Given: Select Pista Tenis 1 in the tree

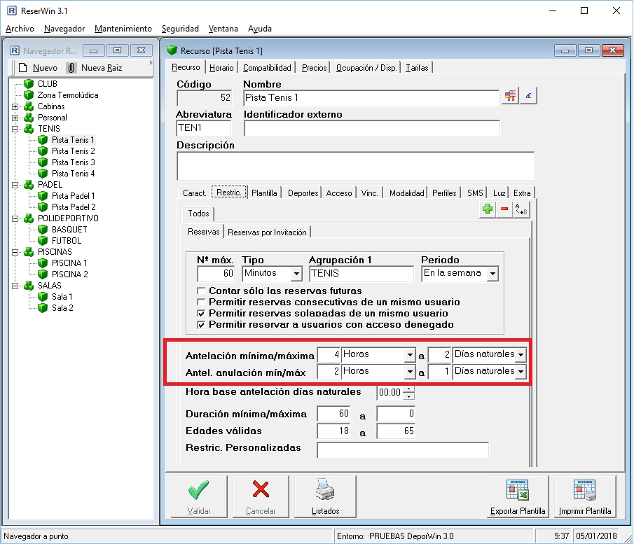Looking at the screenshot, I should click(x=73, y=140).
